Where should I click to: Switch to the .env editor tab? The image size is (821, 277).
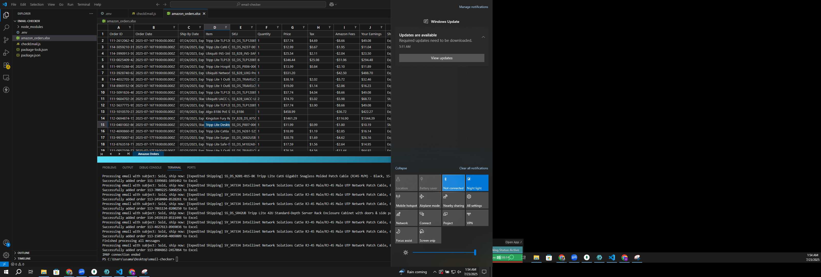point(108,14)
